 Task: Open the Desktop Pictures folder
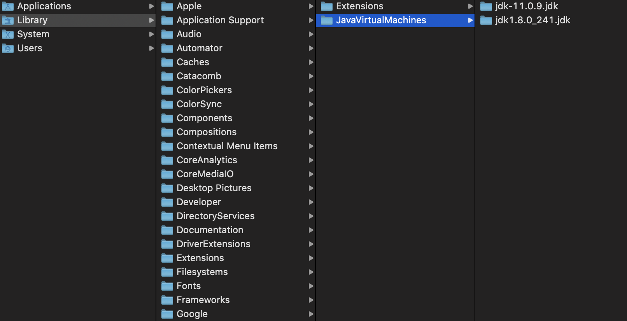point(214,188)
